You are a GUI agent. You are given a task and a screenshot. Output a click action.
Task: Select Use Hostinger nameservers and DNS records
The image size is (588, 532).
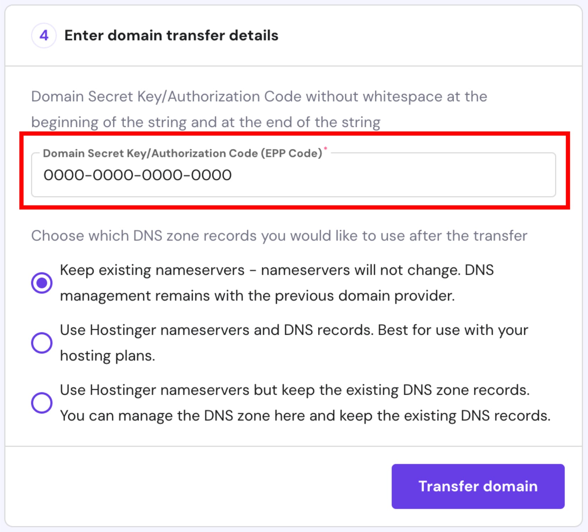point(42,342)
